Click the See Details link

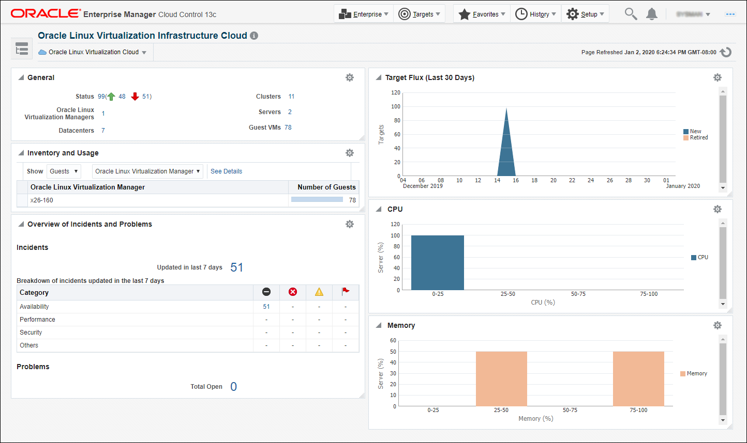(226, 171)
